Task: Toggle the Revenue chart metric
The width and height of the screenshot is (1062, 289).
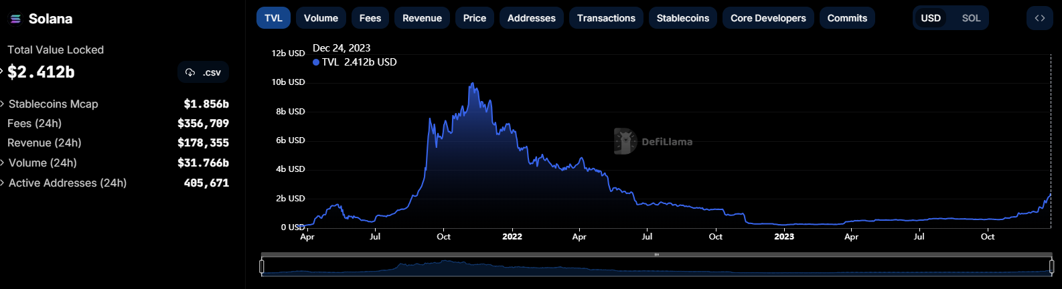Action: click(x=422, y=18)
